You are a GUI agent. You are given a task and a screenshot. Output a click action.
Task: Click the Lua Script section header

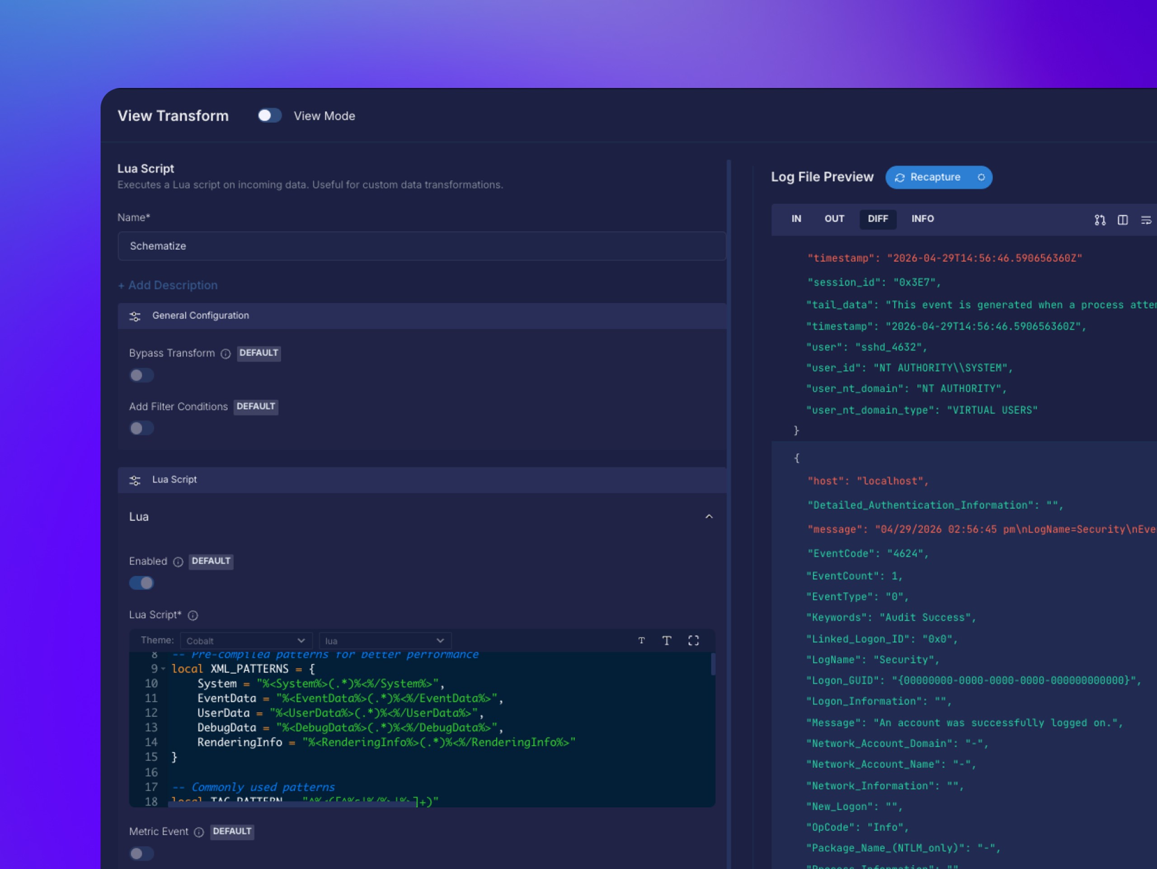[422, 480]
